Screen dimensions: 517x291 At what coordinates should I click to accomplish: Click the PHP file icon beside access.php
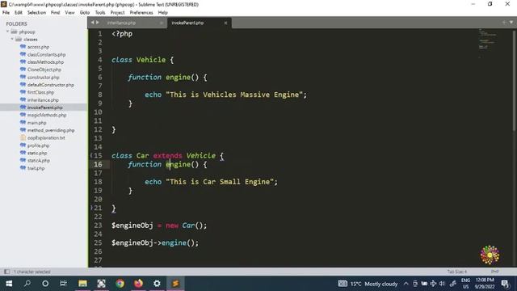[x=23, y=47]
